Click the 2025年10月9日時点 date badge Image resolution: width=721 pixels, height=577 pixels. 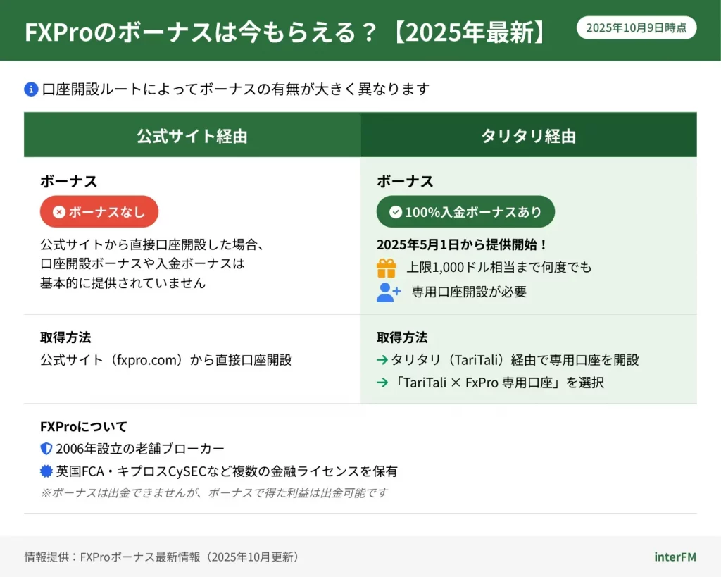(x=637, y=28)
